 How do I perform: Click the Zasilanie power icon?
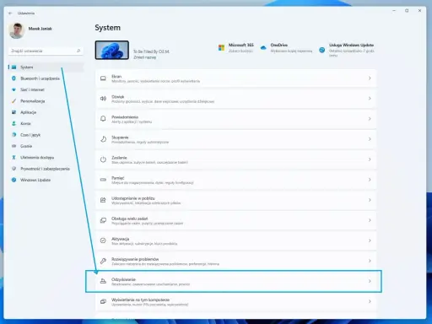(103, 159)
